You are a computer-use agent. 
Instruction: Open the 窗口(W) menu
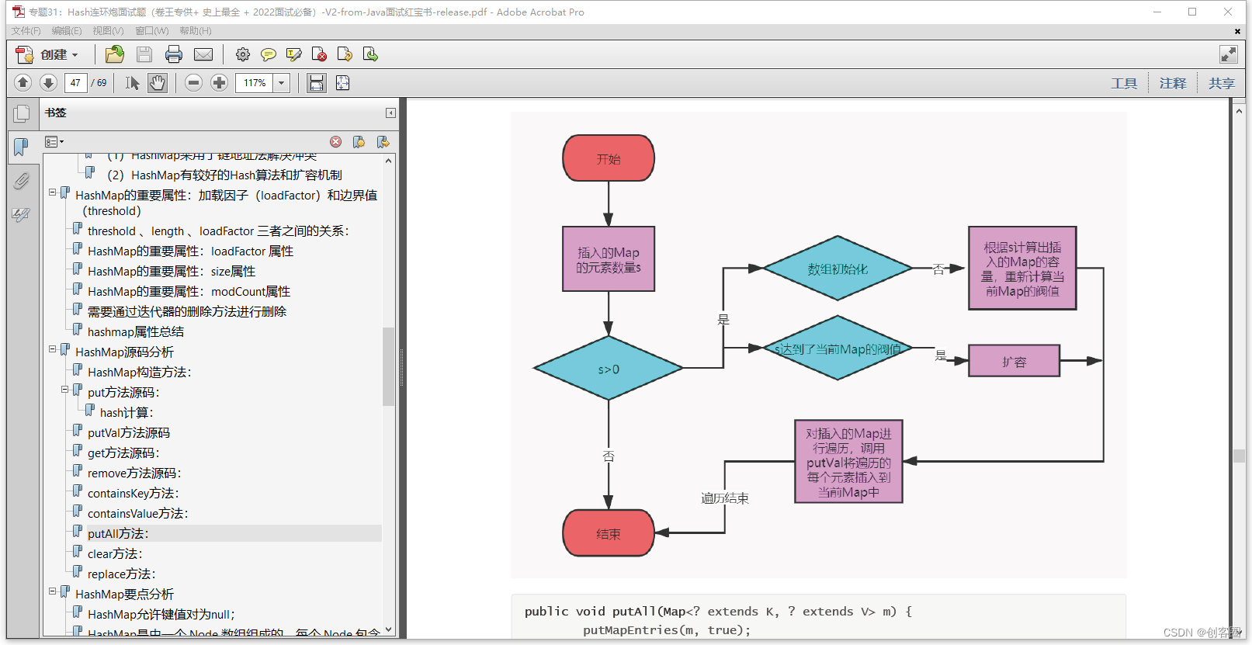pyautogui.click(x=151, y=31)
